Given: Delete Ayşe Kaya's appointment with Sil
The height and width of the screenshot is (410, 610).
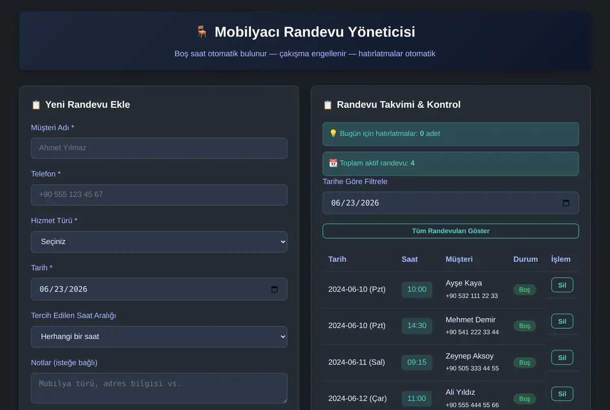Looking at the screenshot, I should click(x=562, y=285).
